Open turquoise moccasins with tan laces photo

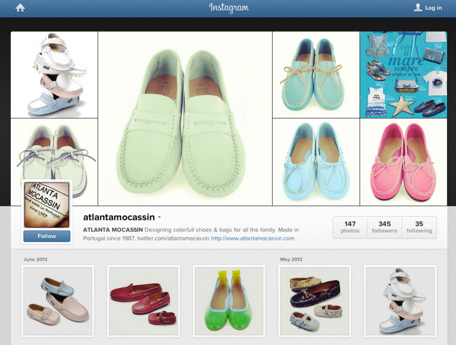tap(316, 75)
